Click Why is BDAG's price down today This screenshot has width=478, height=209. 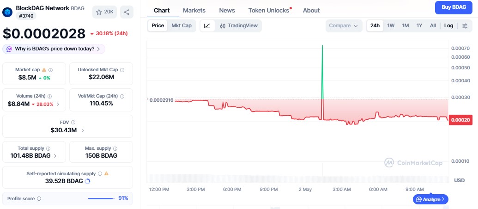point(54,49)
